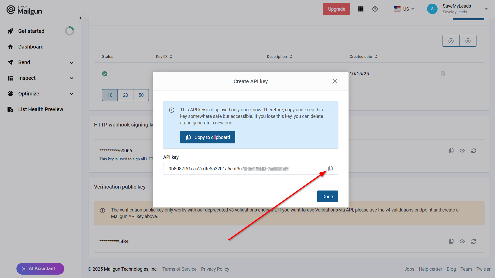Open the US region dropdown

[x=404, y=9]
